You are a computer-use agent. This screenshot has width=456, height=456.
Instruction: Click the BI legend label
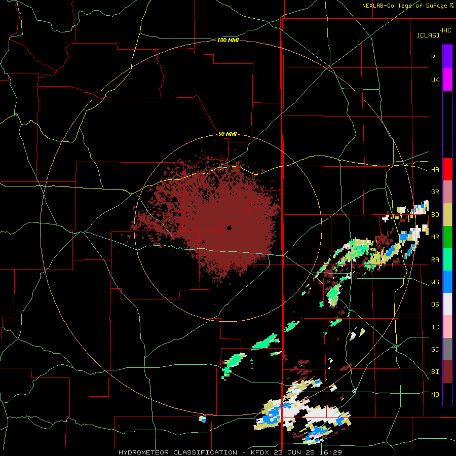point(435,372)
